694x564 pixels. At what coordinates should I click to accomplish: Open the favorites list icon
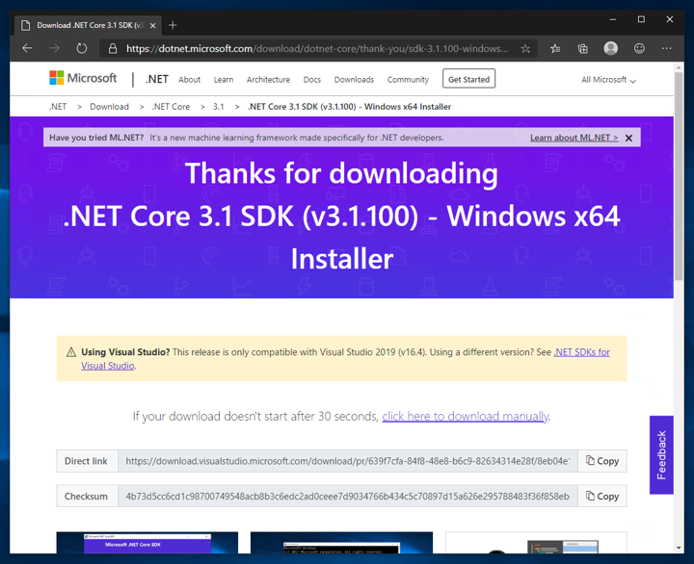click(x=555, y=49)
